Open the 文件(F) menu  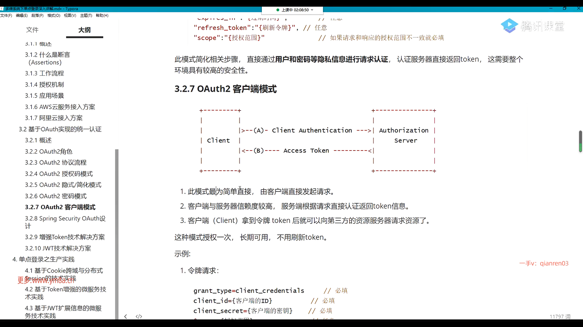pos(6,15)
